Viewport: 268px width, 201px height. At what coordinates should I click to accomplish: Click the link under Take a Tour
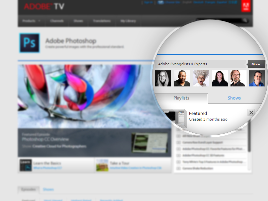(136, 168)
